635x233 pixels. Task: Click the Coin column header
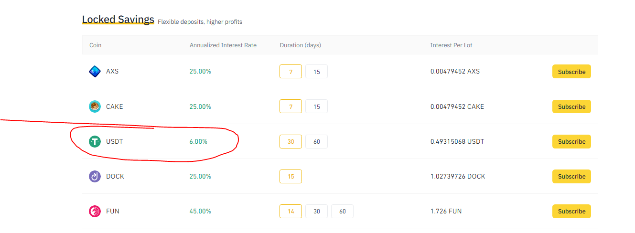96,45
